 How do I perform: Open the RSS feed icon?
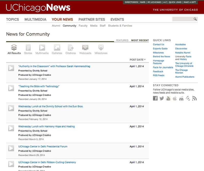coord(194,98)
